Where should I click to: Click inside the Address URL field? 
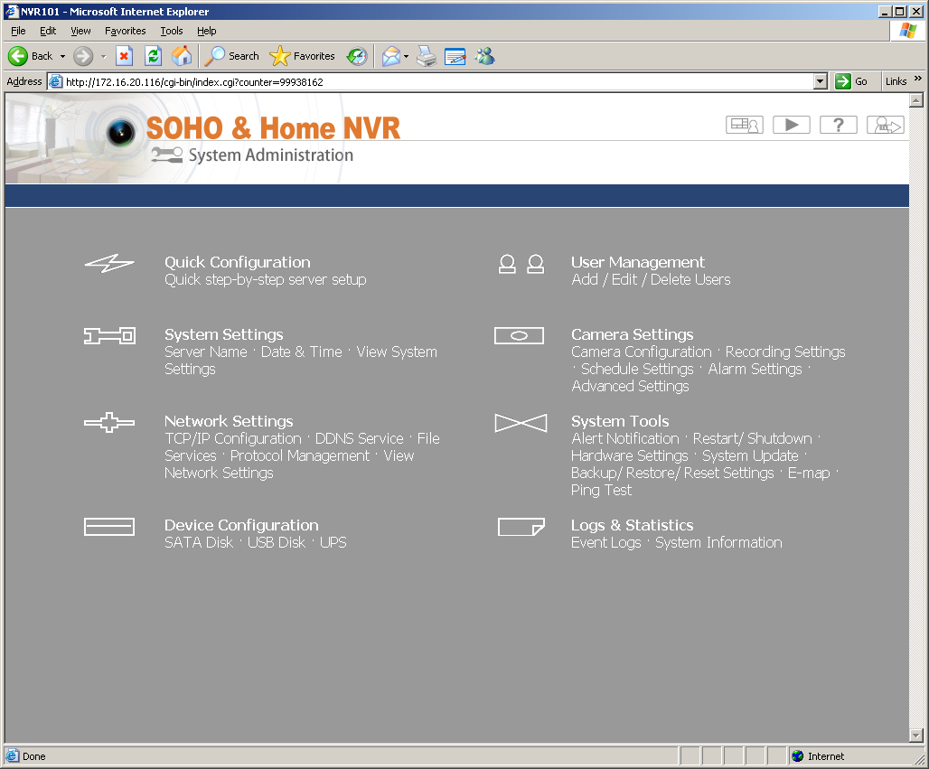pos(429,81)
